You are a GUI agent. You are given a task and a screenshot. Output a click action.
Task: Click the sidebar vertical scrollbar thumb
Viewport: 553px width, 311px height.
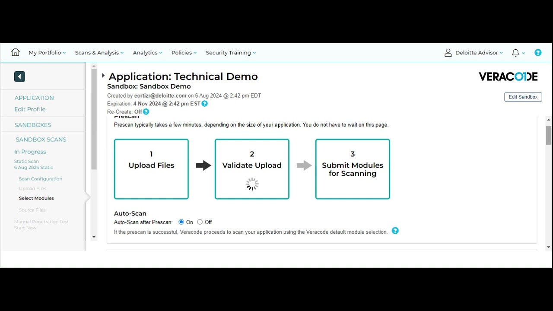pos(94,119)
